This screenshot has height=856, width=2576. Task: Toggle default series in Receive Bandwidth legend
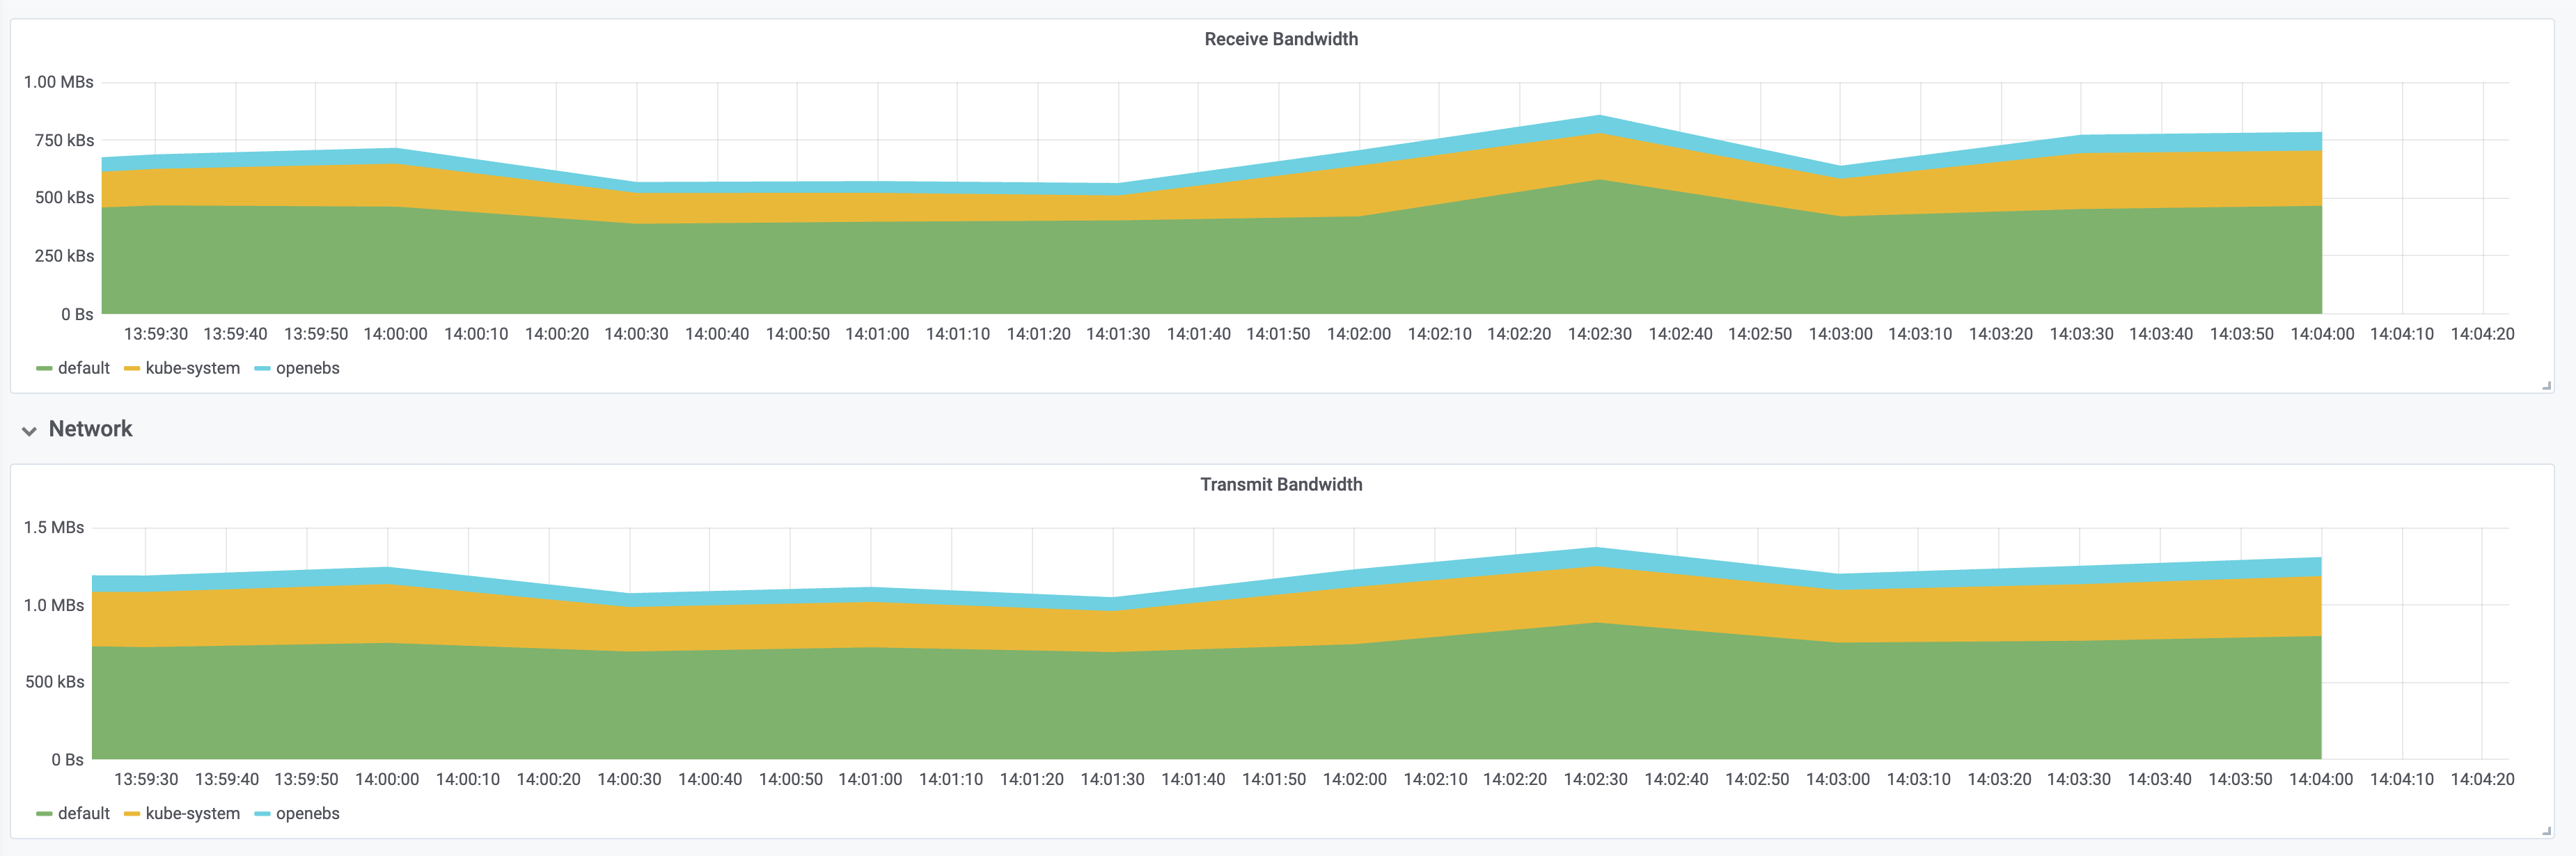tap(83, 368)
